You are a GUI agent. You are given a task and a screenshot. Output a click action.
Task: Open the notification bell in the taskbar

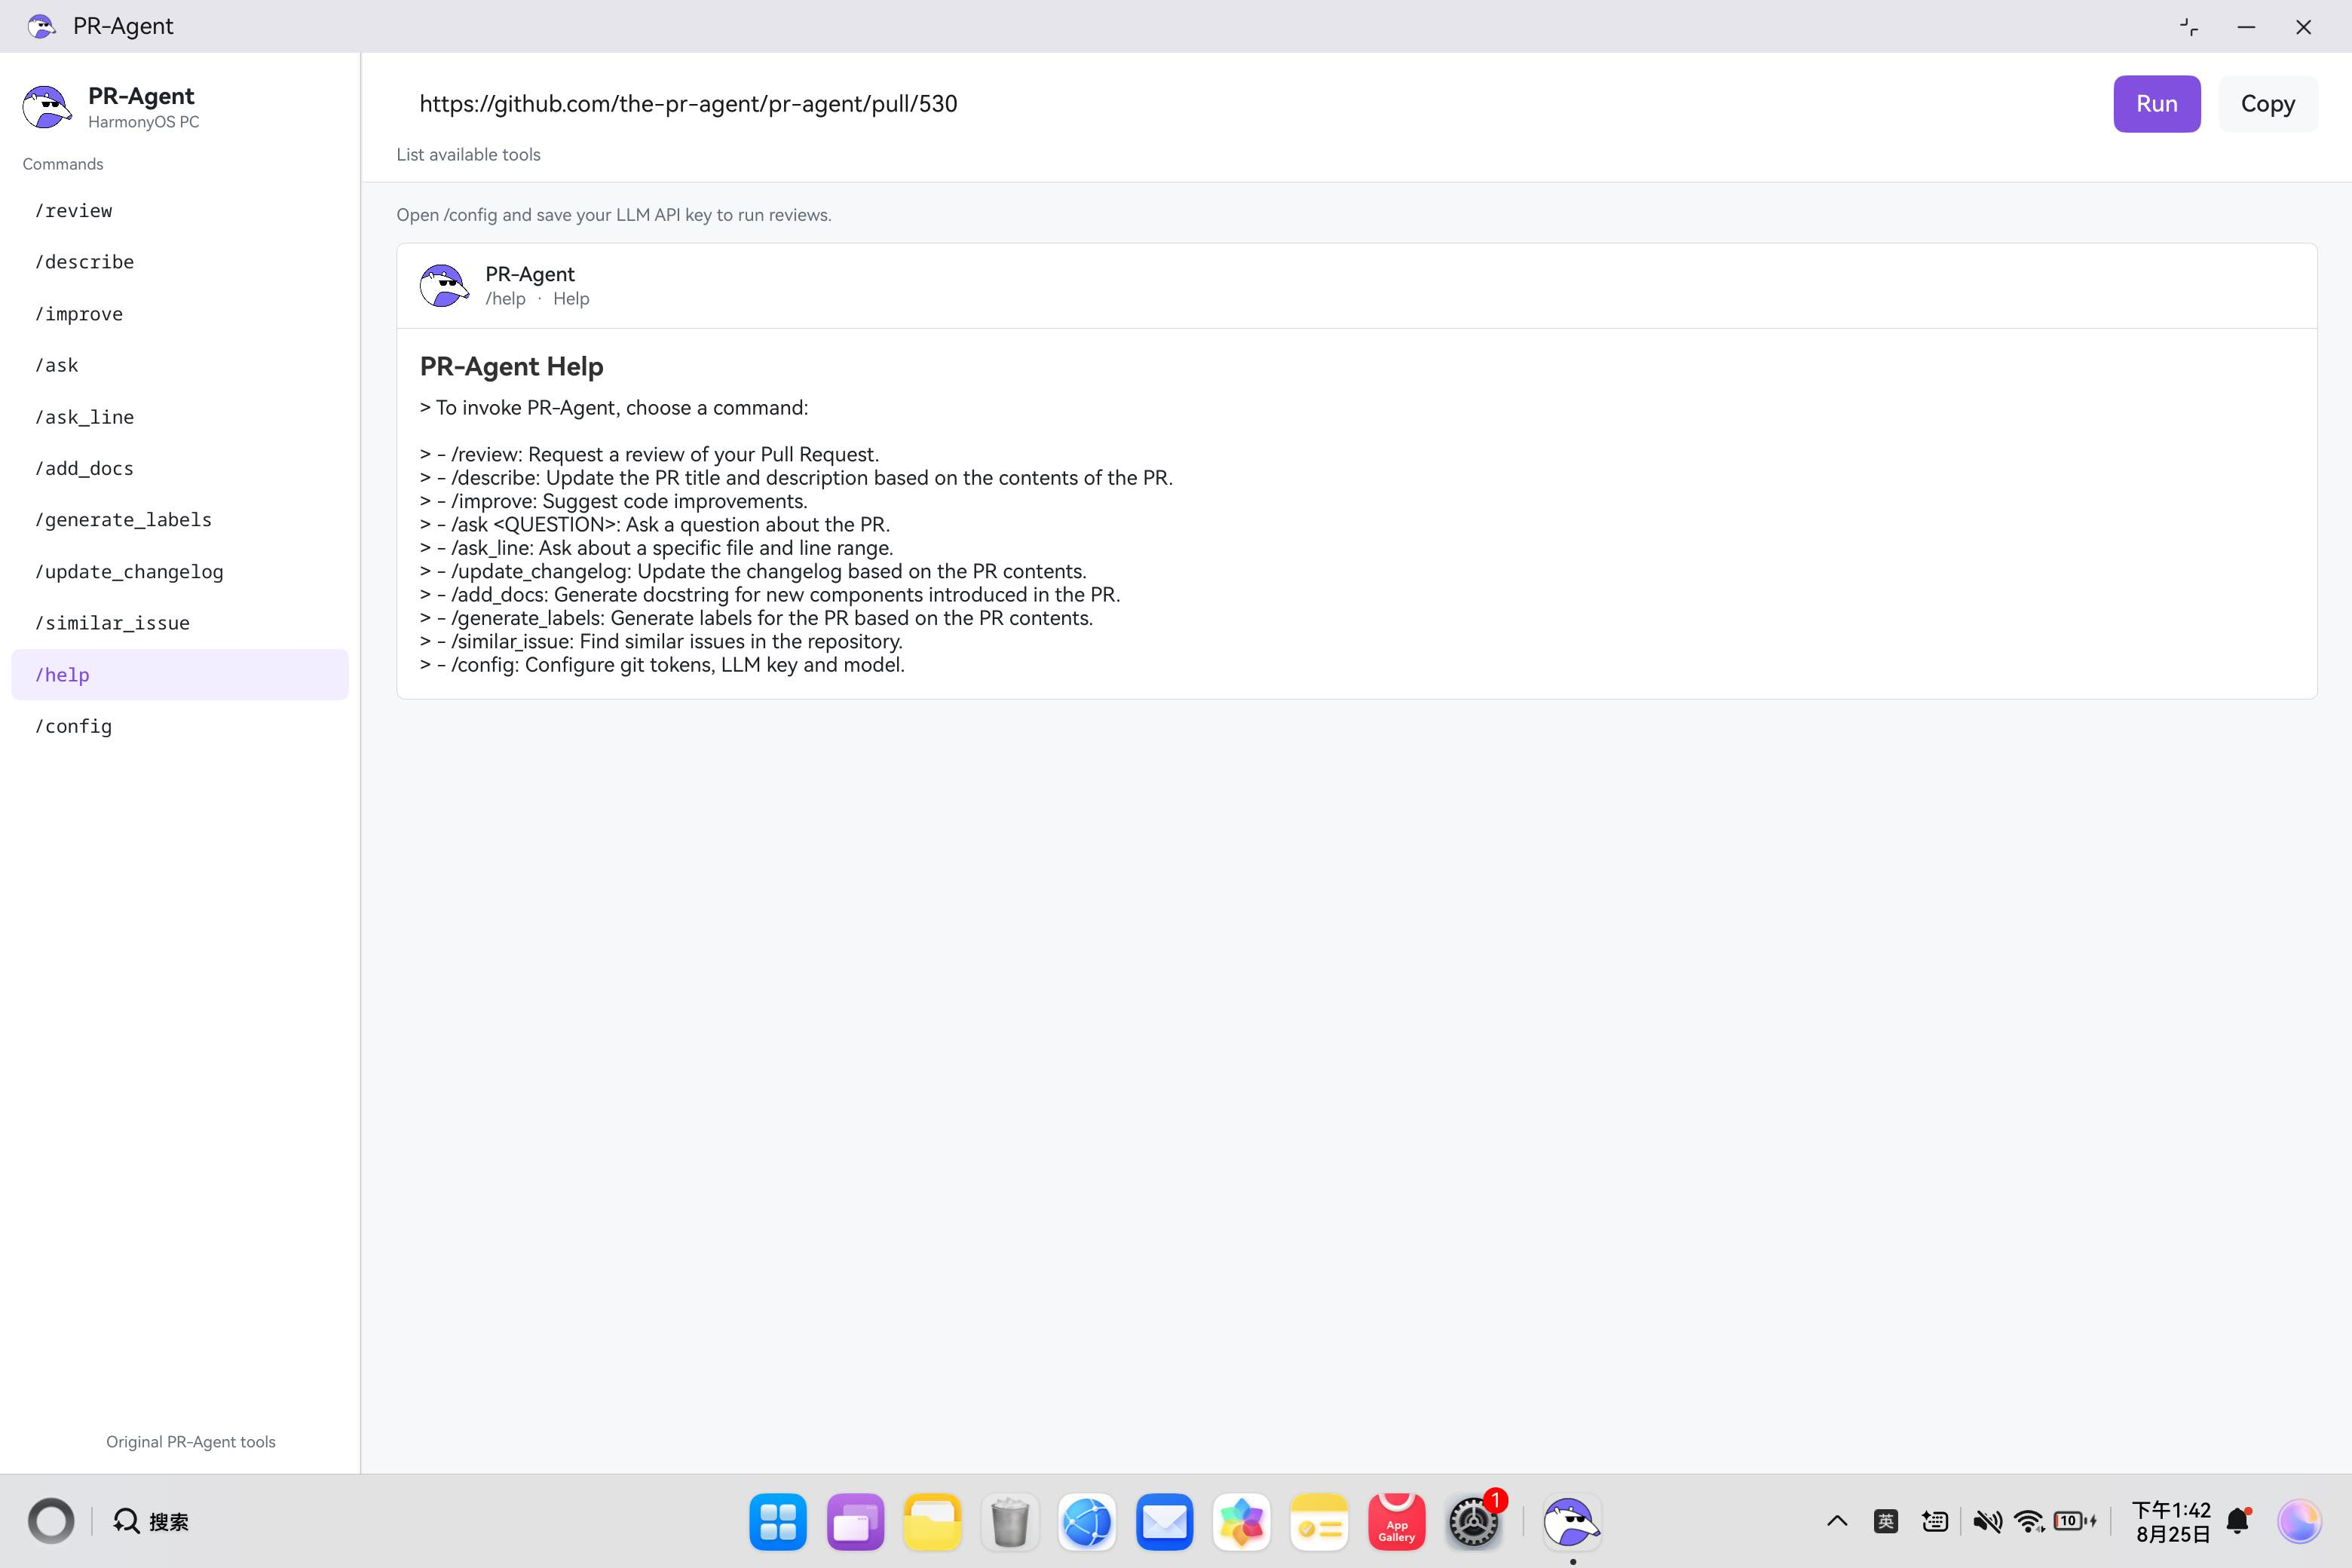point(2239,1521)
